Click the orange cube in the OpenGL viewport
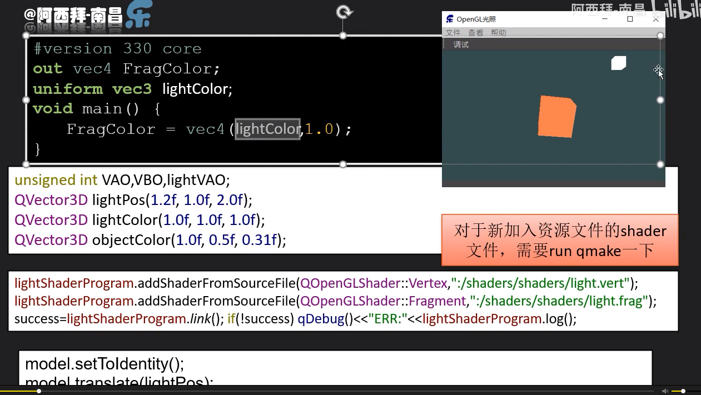This screenshot has height=395, width=701. coord(556,116)
